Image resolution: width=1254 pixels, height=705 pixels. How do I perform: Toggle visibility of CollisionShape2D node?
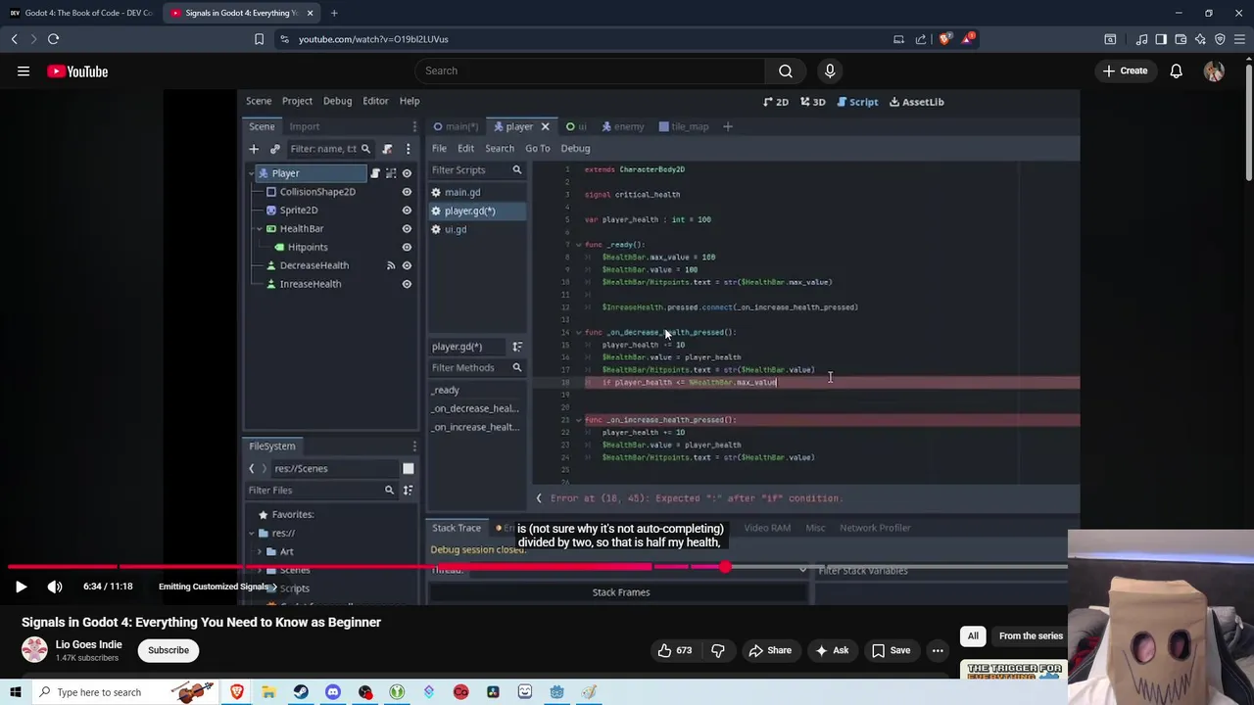[x=407, y=192]
